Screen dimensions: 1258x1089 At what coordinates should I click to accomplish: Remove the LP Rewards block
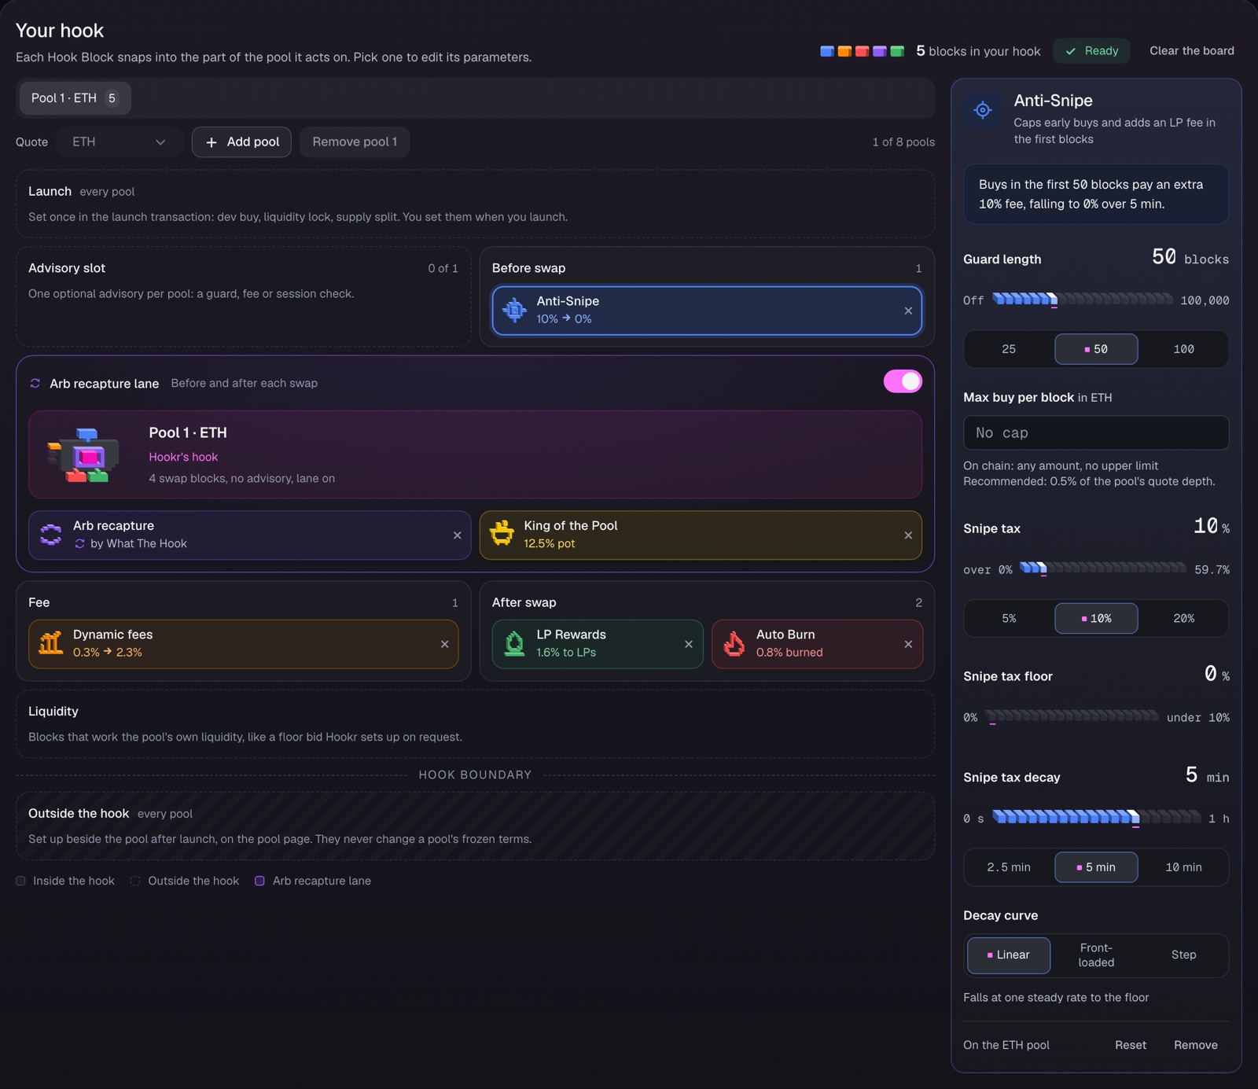(x=688, y=644)
